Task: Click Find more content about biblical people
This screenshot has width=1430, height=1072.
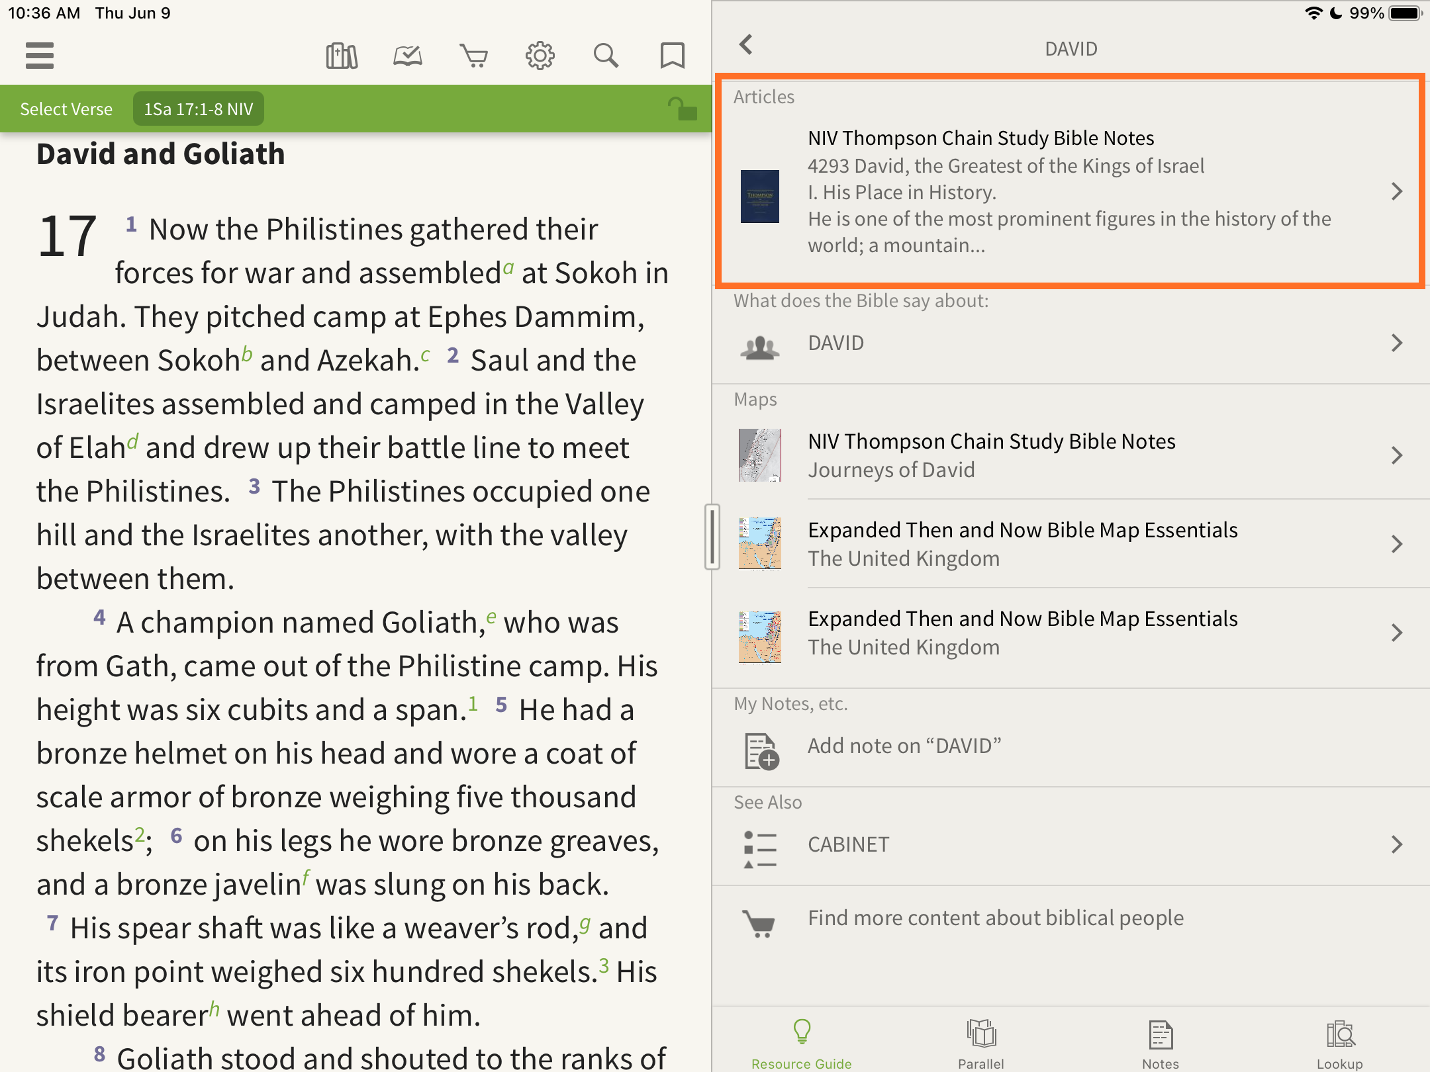Action: click(x=996, y=918)
